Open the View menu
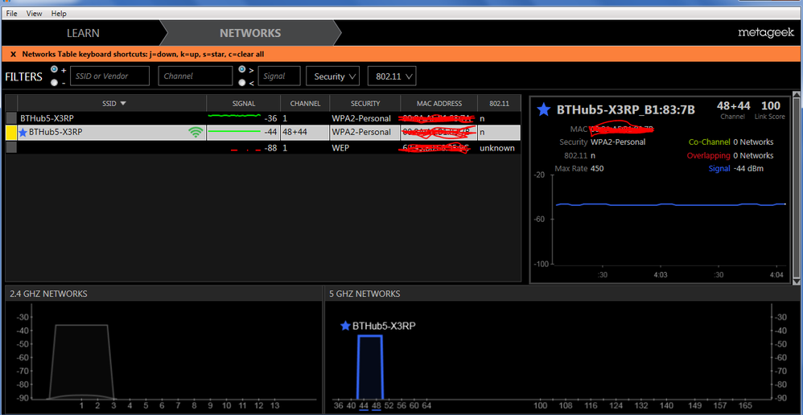 click(x=35, y=14)
